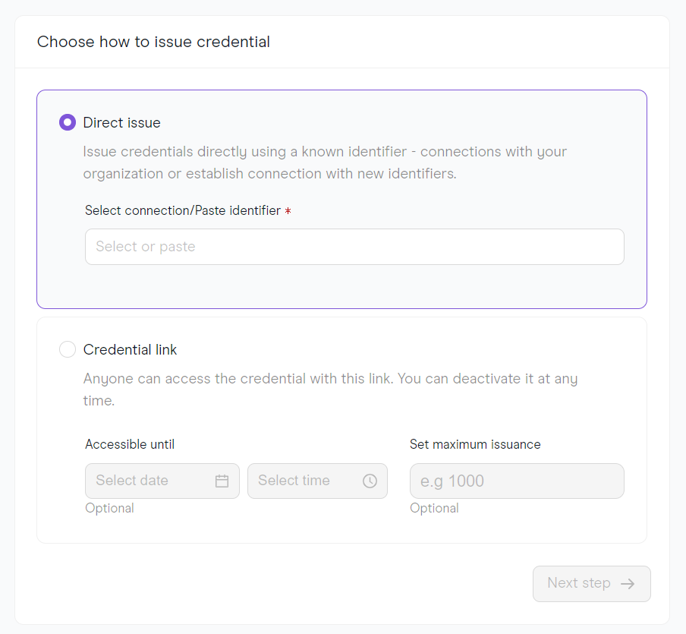686x634 pixels.
Task: Select the Direct issue radio button
Action: [x=68, y=122]
